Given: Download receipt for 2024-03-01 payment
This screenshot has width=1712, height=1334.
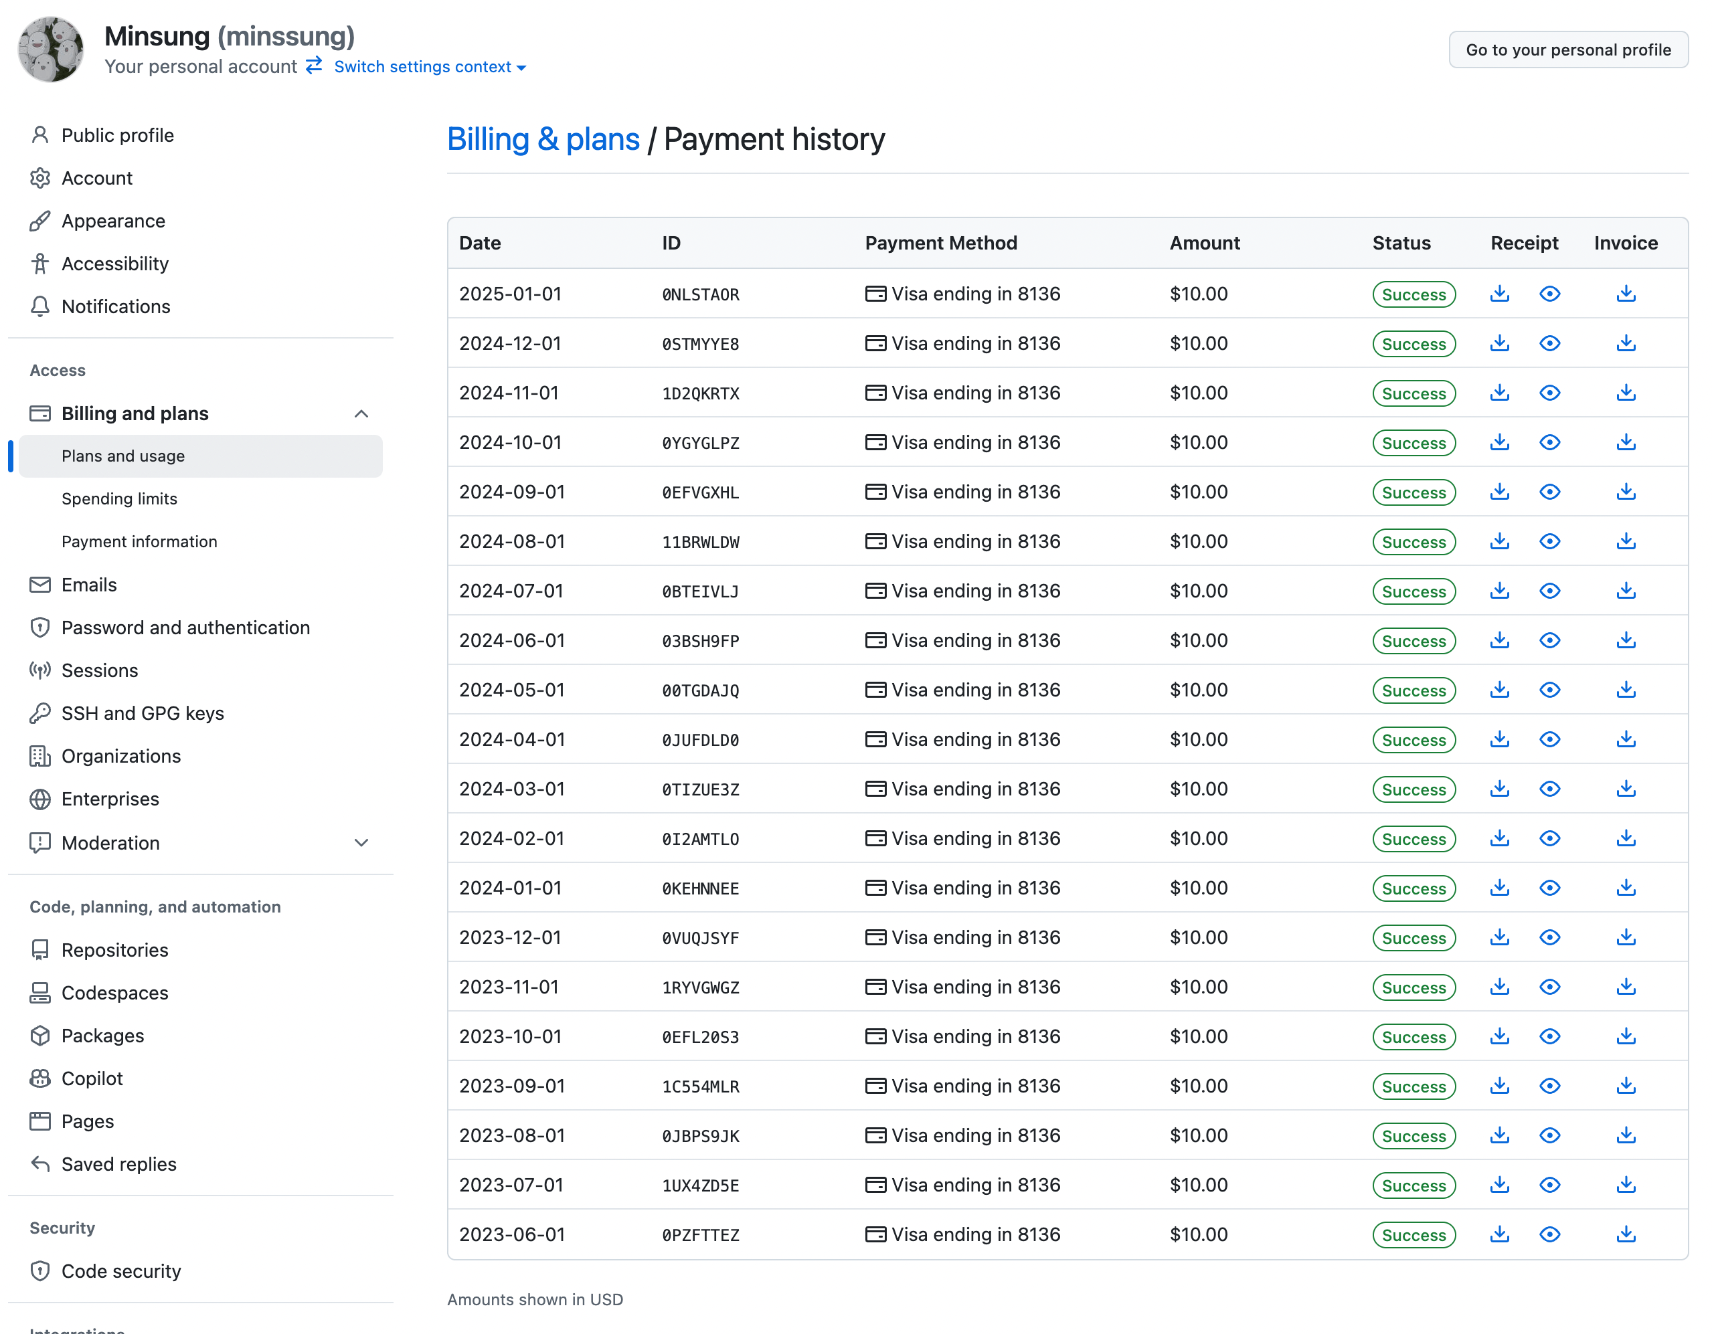Looking at the screenshot, I should 1499,789.
